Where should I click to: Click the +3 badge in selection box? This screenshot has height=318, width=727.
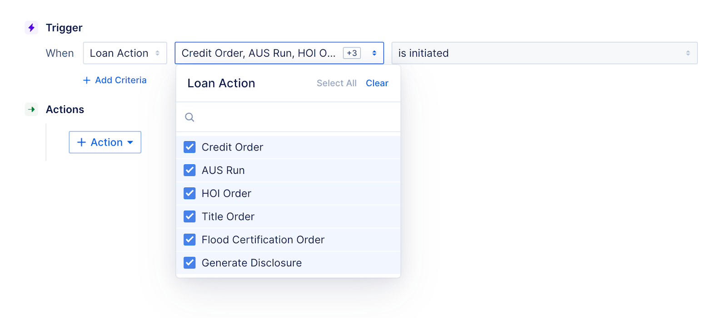(x=352, y=53)
